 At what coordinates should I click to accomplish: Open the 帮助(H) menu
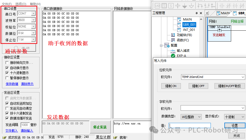click(x=35, y=4)
